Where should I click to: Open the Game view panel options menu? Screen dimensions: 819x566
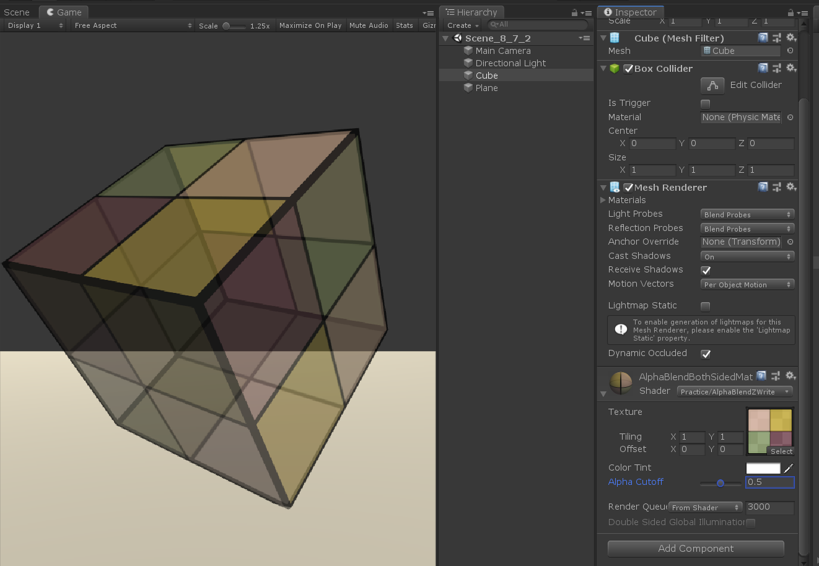coord(429,12)
